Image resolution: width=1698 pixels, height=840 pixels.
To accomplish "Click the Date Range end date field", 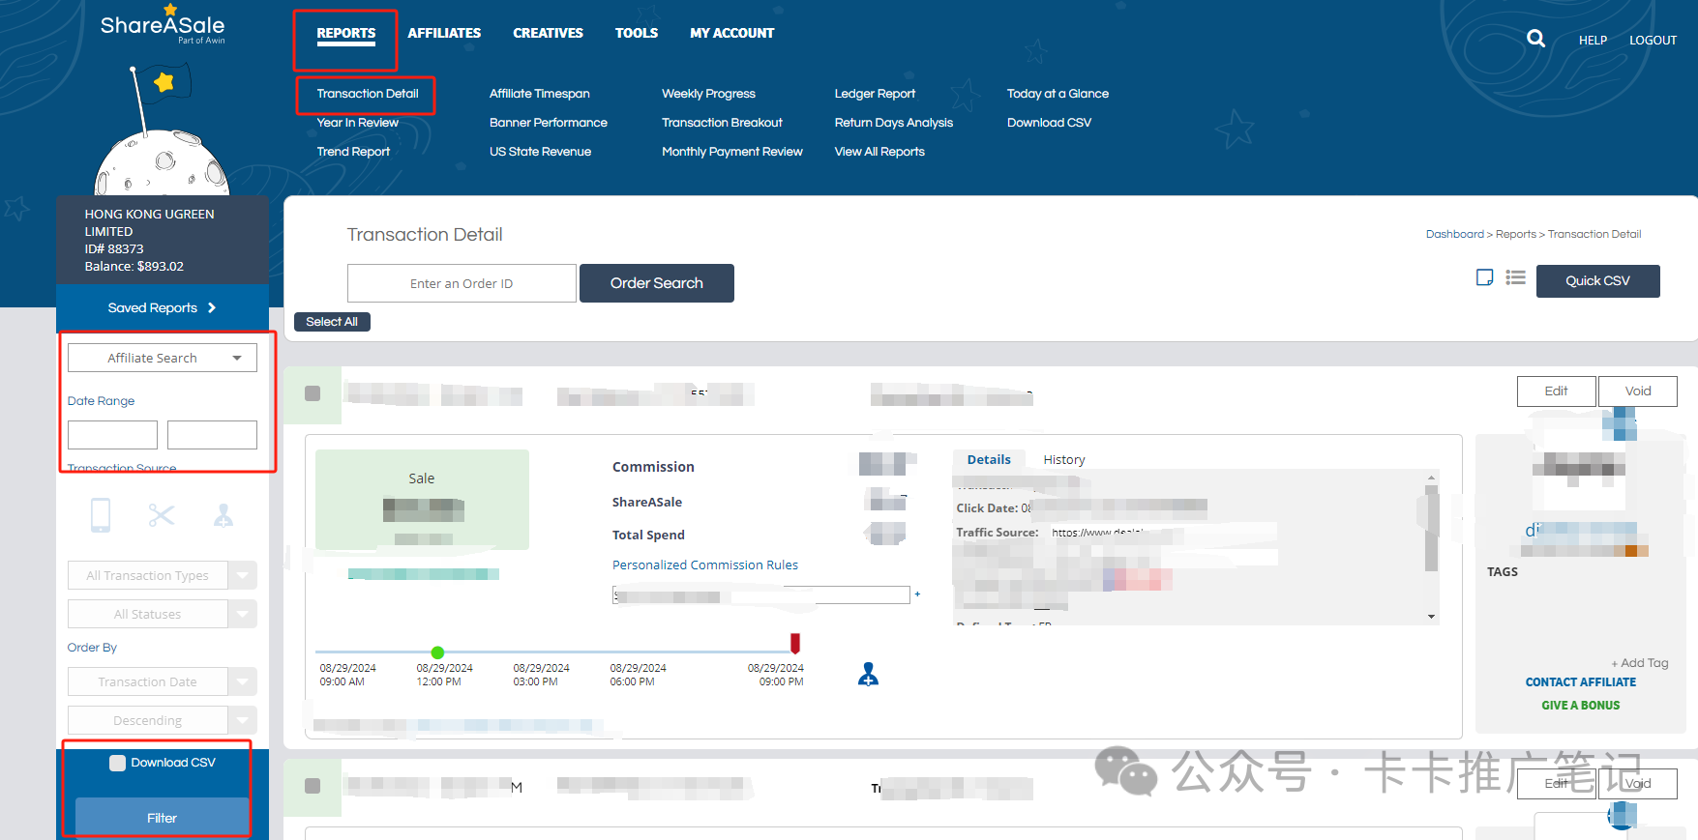I will [212, 435].
